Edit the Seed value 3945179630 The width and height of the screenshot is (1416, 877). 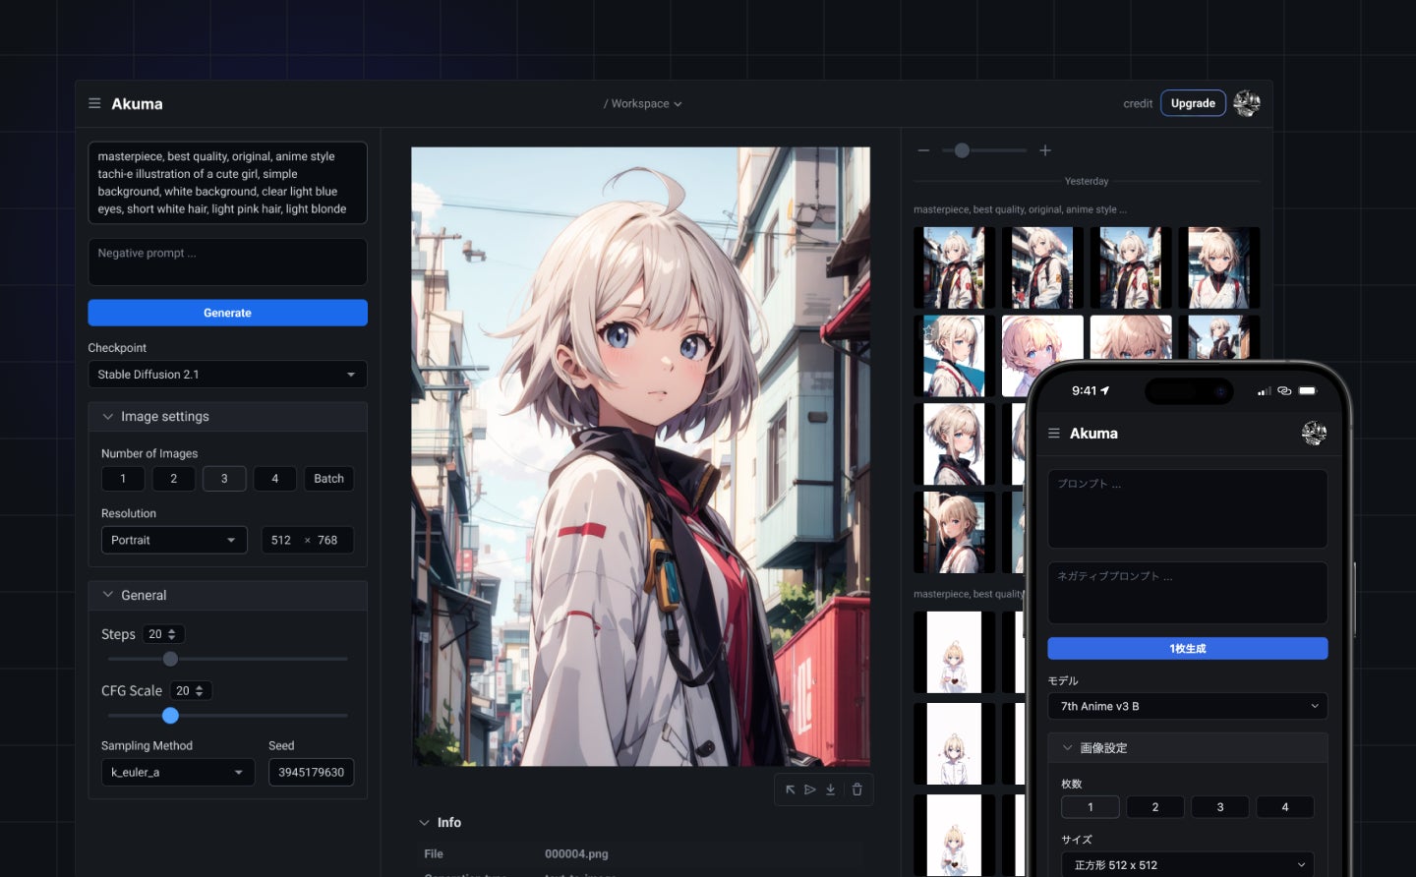(311, 772)
